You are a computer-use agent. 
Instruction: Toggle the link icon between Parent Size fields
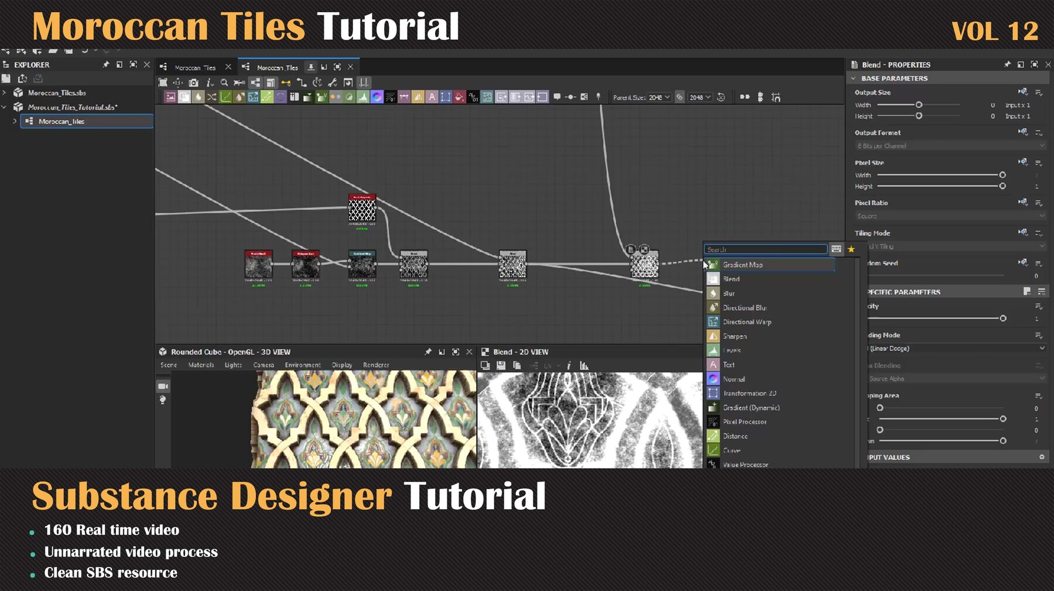[x=679, y=97]
